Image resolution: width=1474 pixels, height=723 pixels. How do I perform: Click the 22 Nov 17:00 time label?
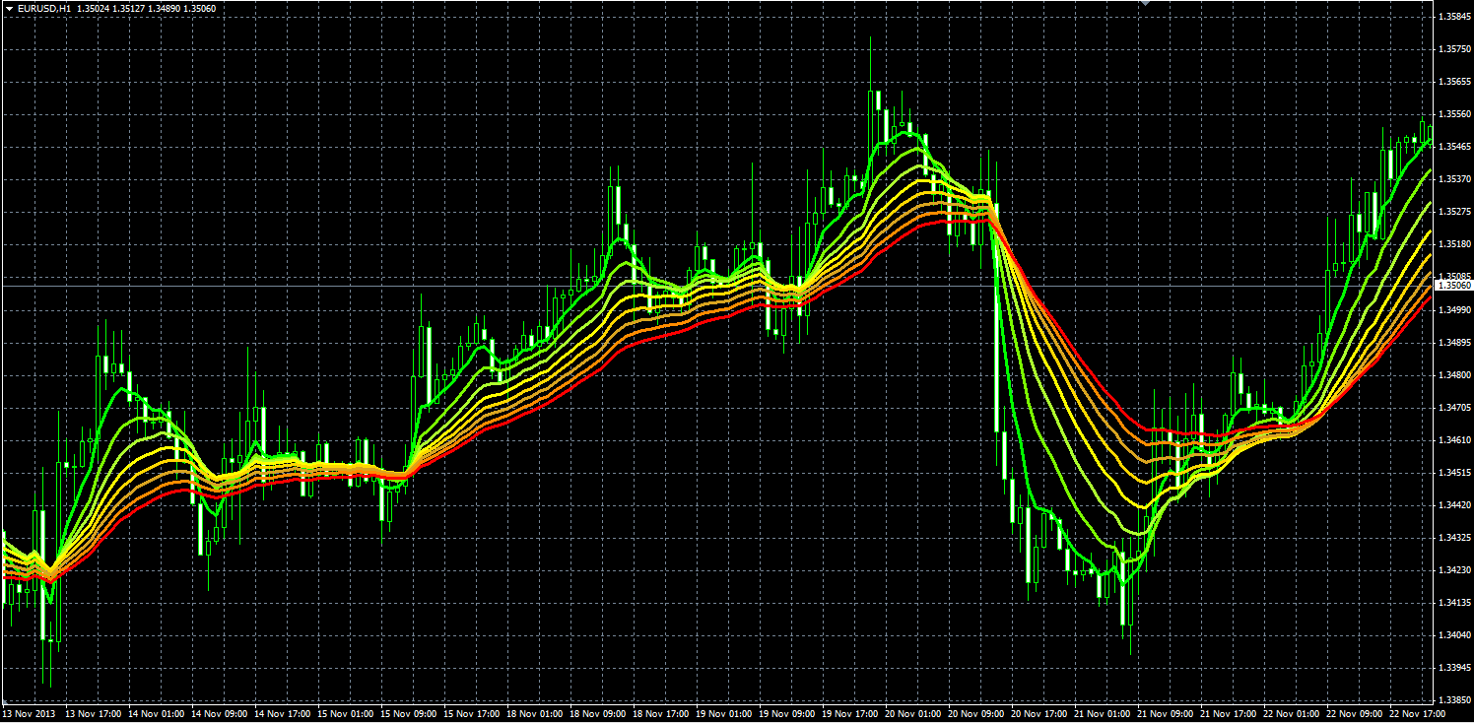coord(1420,713)
